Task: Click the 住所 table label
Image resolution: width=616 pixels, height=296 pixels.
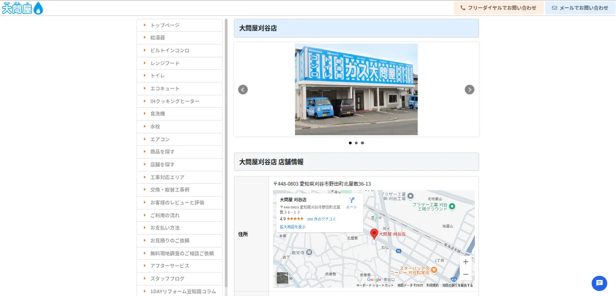Action: 243,234
